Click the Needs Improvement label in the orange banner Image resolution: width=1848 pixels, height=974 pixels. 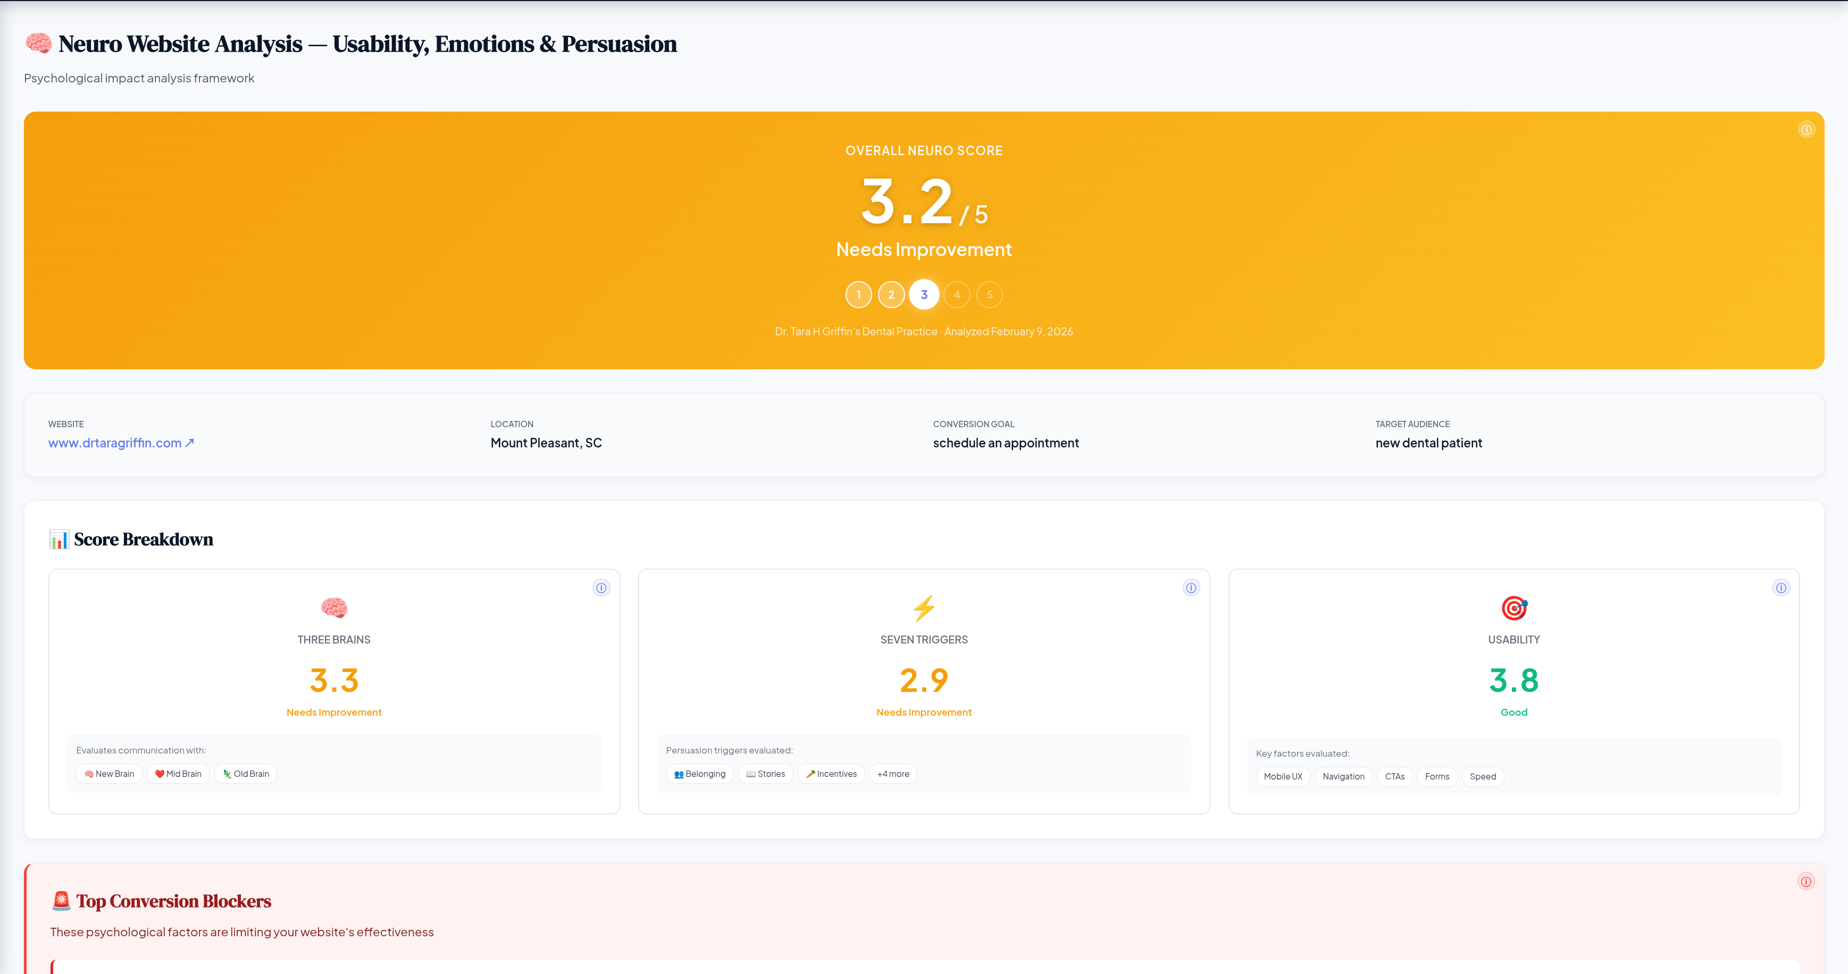[x=924, y=249]
